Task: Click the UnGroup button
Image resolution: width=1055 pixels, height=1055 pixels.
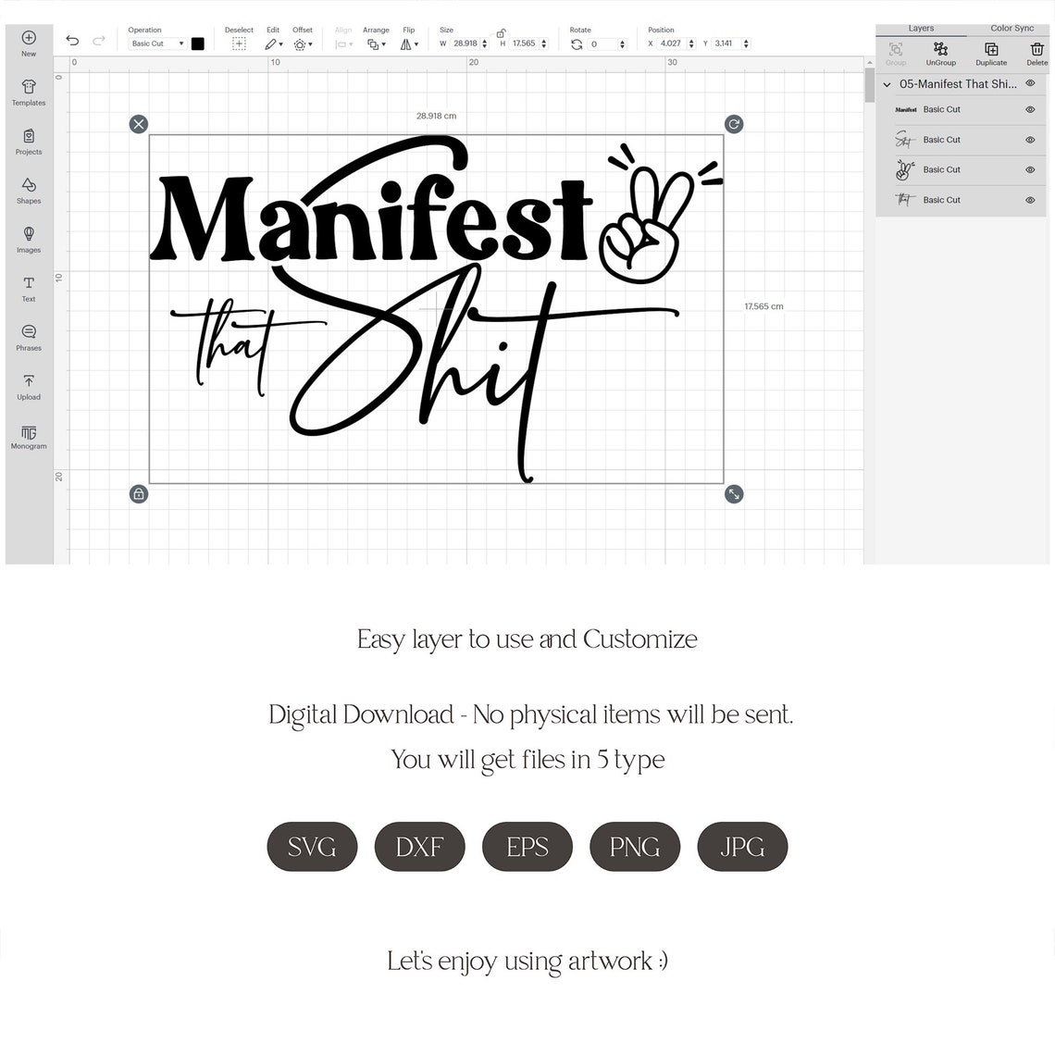Action: tap(940, 54)
